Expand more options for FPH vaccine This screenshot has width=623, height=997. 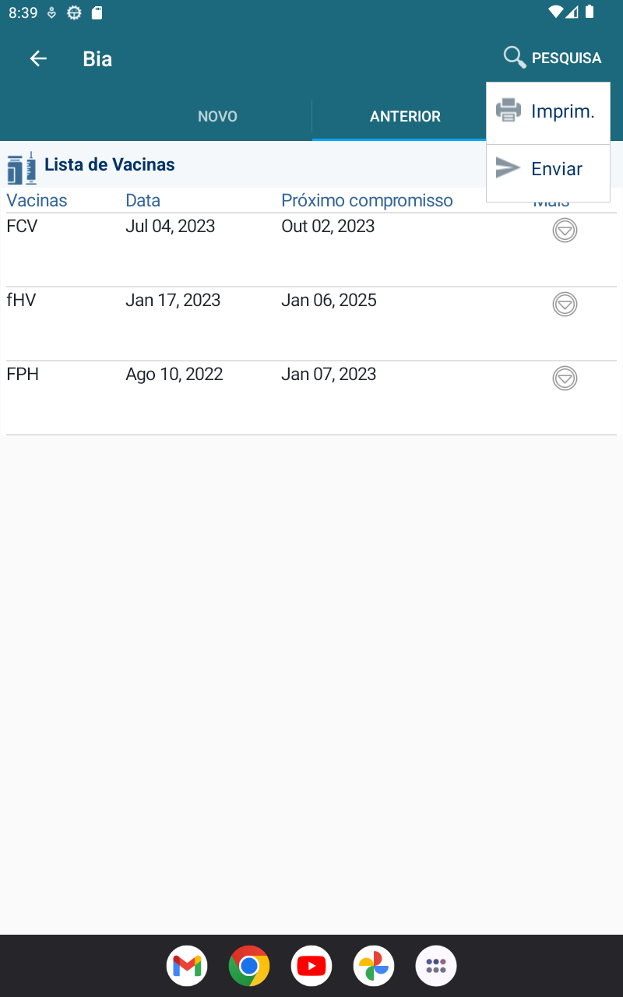click(x=565, y=379)
